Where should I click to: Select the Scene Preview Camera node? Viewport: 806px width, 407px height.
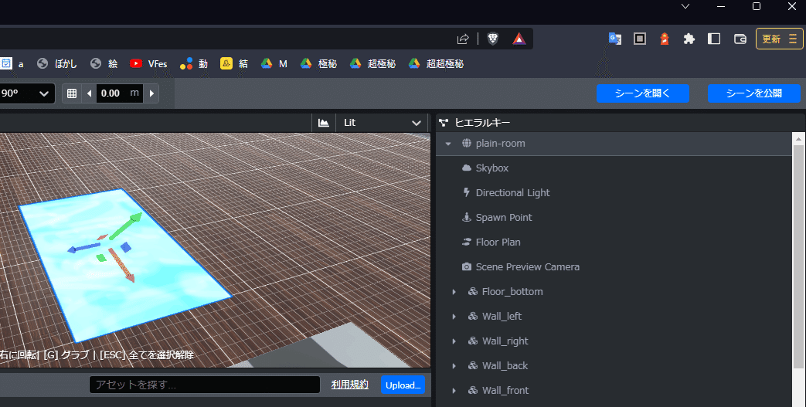pos(614,266)
